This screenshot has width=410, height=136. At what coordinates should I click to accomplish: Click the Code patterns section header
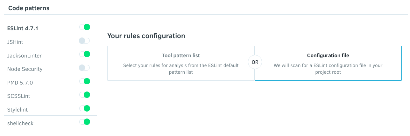coord(29,8)
